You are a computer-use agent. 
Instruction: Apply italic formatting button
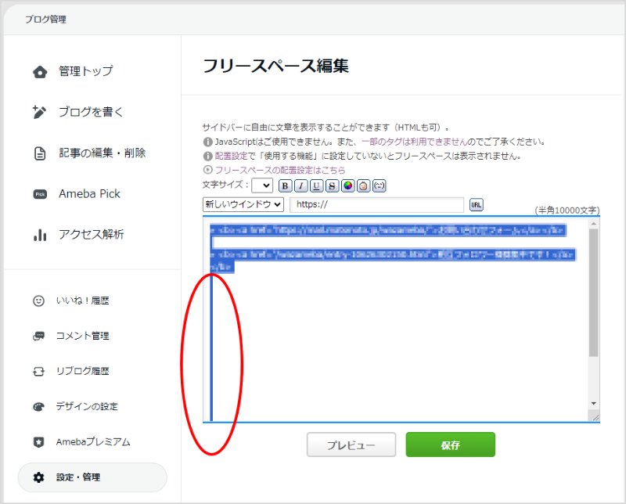tap(301, 185)
